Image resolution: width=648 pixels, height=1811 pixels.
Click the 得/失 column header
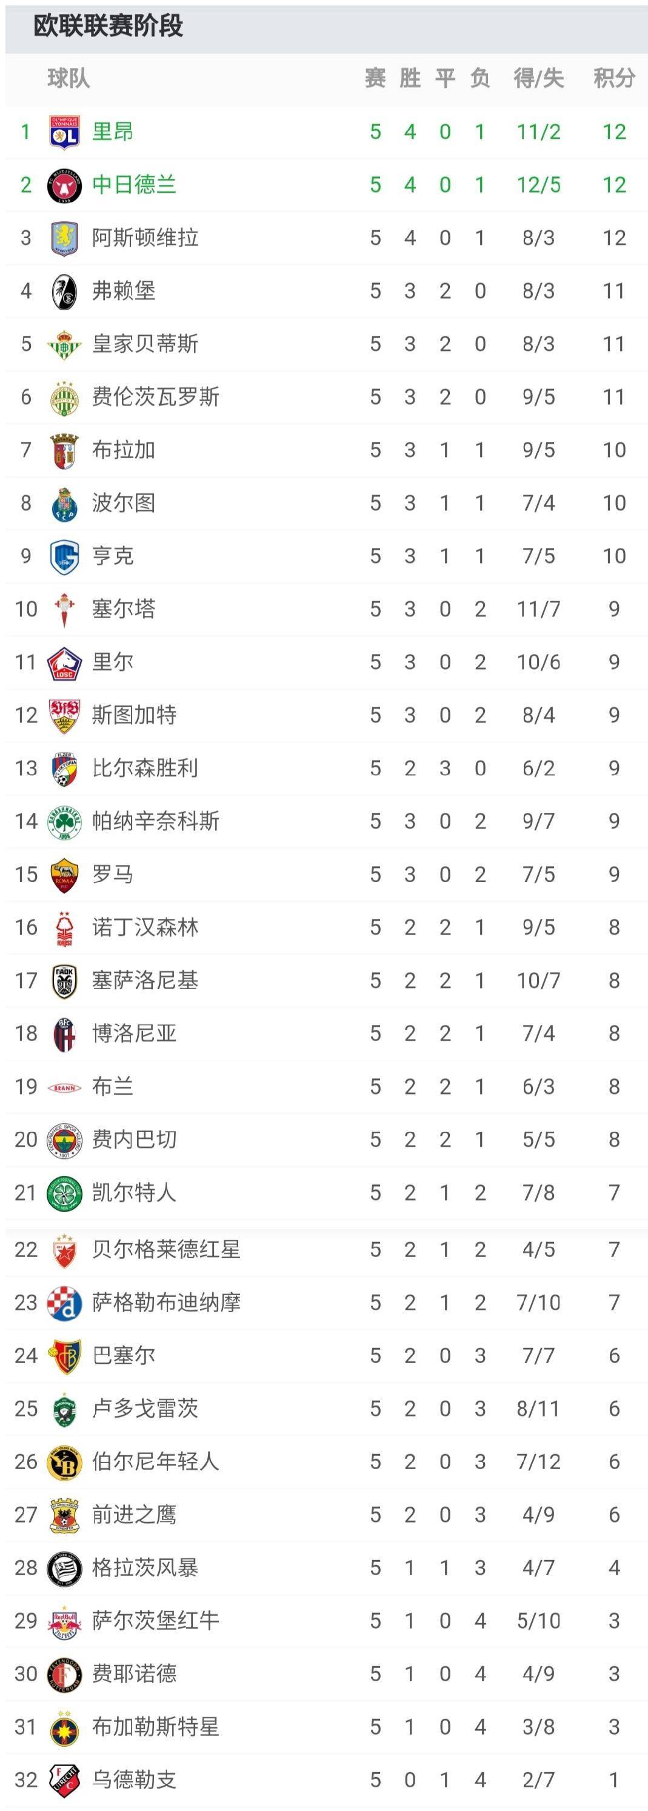tap(538, 78)
